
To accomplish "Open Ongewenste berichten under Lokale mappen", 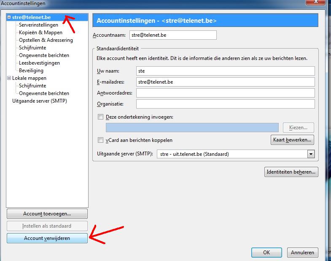I will (44, 93).
